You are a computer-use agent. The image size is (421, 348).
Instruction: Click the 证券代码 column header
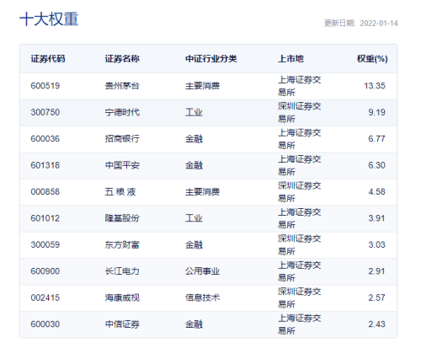[x=48, y=59]
